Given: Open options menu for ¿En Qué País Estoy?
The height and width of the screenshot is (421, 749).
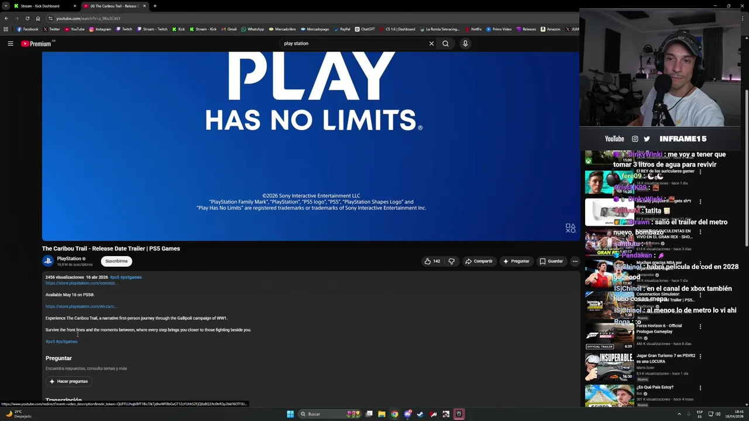Looking at the screenshot, I should click(700, 388).
